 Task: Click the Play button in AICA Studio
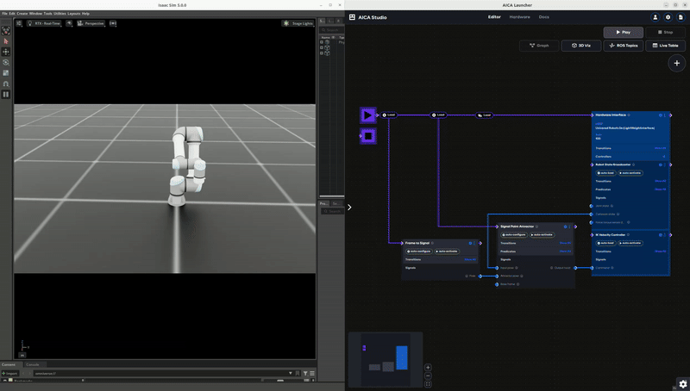coord(623,32)
